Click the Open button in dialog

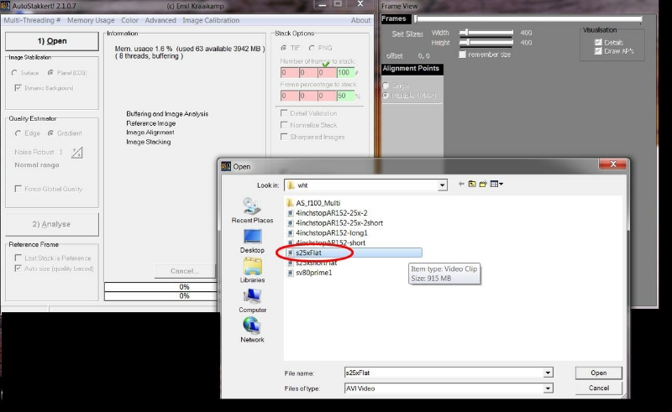tap(598, 373)
